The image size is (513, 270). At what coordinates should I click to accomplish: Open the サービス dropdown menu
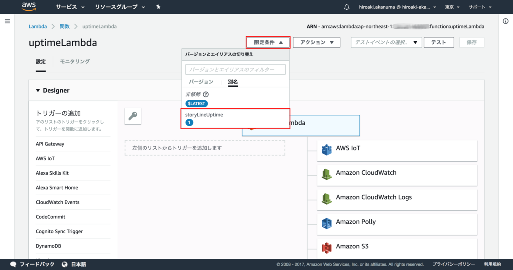[x=70, y=7]
